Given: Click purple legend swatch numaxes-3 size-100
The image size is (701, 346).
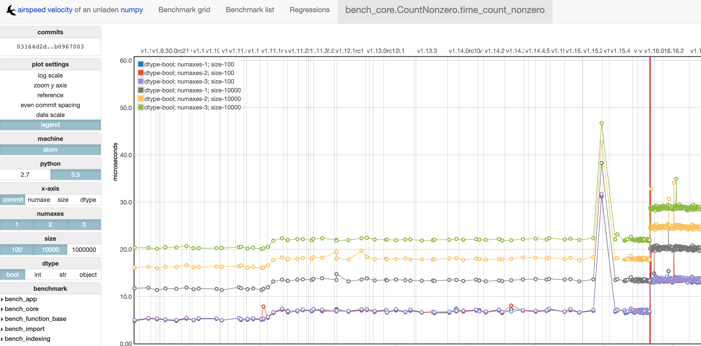Looking at the screenshot, I should click(141, 81).
